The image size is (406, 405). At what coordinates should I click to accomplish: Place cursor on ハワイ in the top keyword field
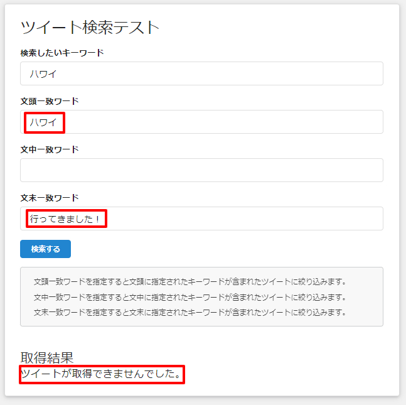[x=43, y=73]
